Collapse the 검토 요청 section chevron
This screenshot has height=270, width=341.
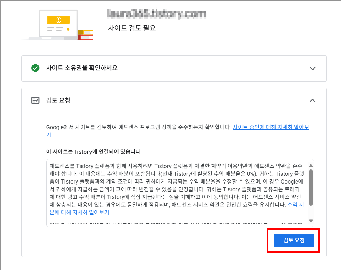[313, 101]
